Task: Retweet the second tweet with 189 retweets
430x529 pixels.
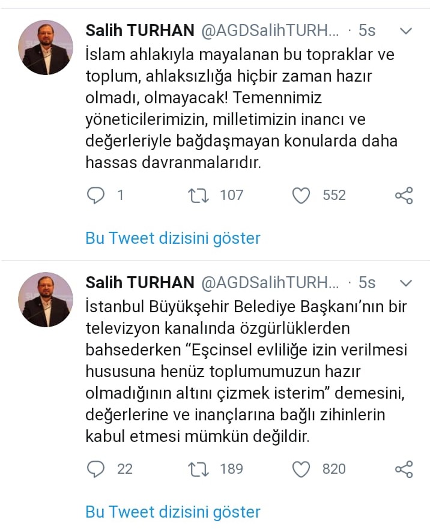Action: pyautogui.click(x=197, y=468)
